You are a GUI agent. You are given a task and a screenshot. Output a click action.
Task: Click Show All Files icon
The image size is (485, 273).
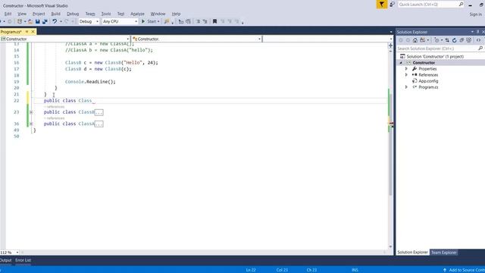pyautogui.click(x=469, y=40)
